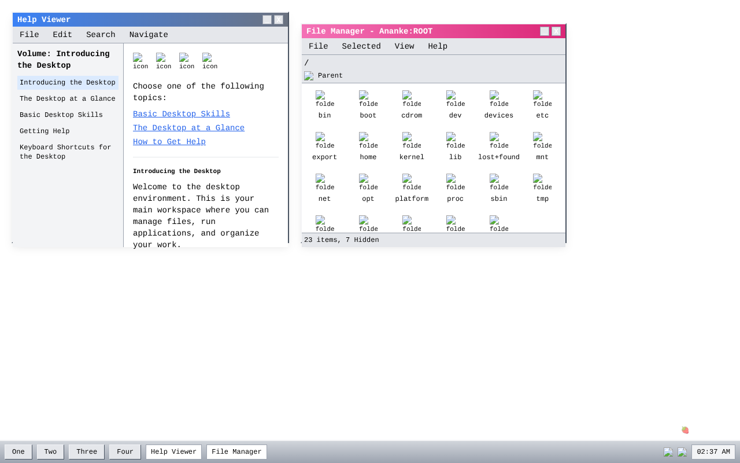Open the Selected menu in File Manager

(361, 46)
